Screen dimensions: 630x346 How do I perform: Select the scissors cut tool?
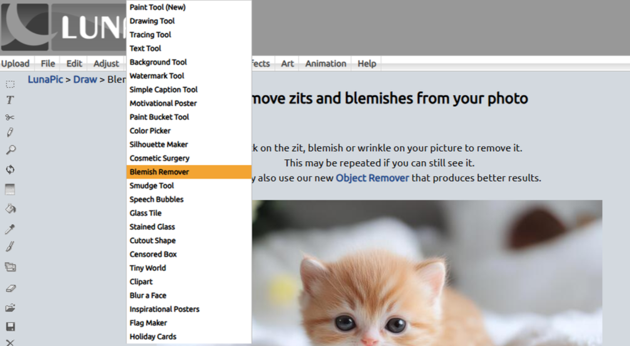[10, 117]
